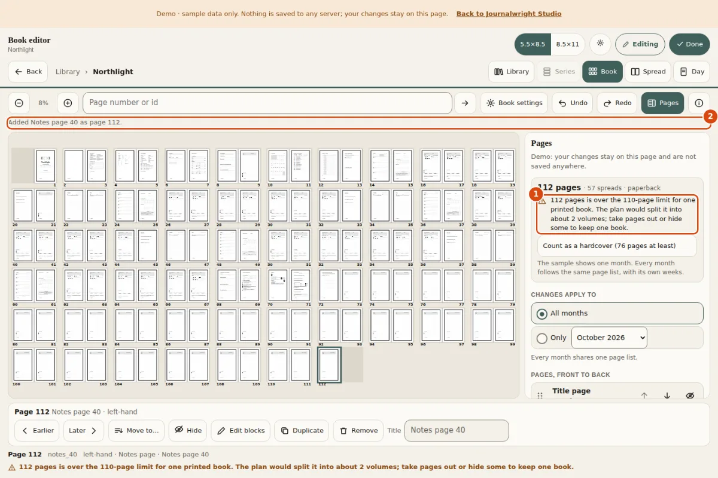
Task: Follow the Back to Journalwright Studio link
Action: click(509, 14)
